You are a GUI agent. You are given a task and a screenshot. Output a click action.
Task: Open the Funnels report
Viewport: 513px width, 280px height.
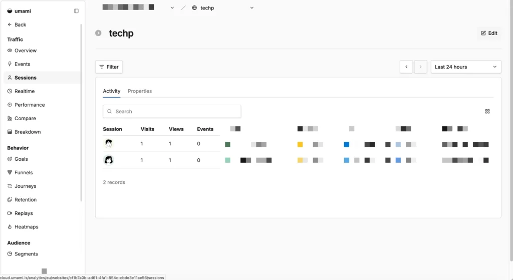[24, 172]
